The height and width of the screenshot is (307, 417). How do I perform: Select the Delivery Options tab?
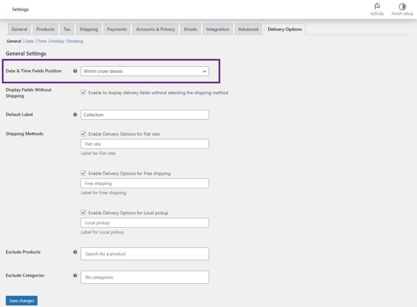285,29
